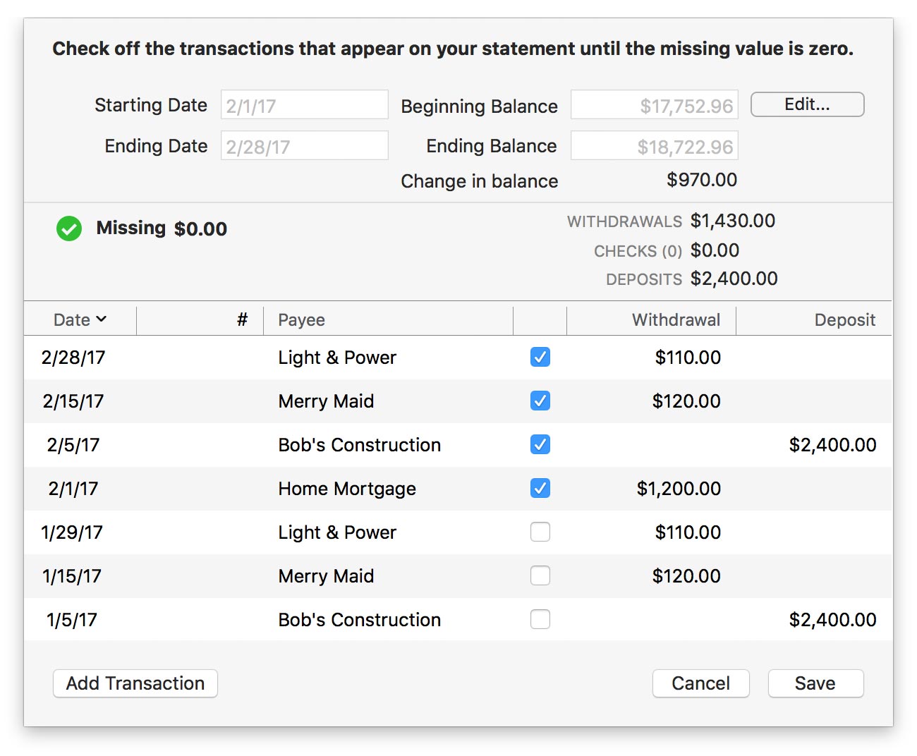
Task: Uncheck the 2/15/17 Merry Maid checkbox
Action: coord(540,401)
